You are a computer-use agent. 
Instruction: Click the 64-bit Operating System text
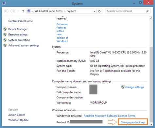[117, 66]
